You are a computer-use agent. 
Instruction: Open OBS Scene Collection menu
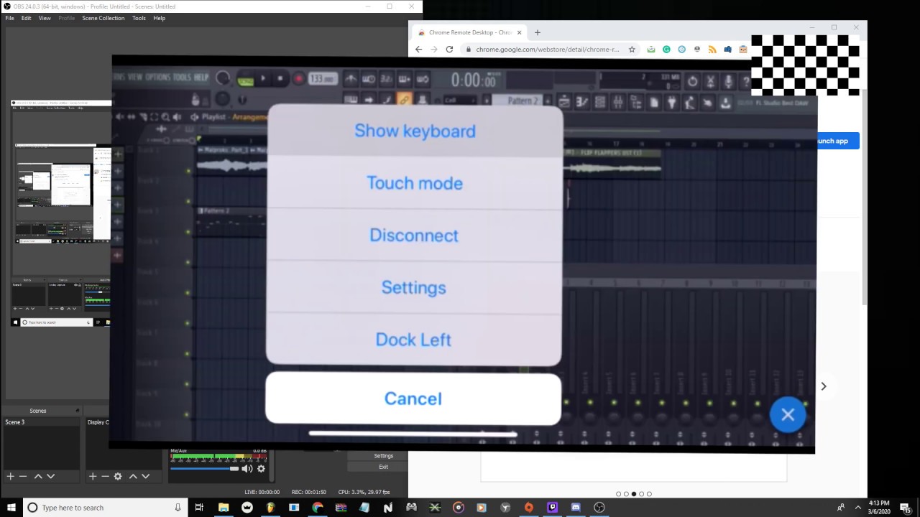point(103,18)
